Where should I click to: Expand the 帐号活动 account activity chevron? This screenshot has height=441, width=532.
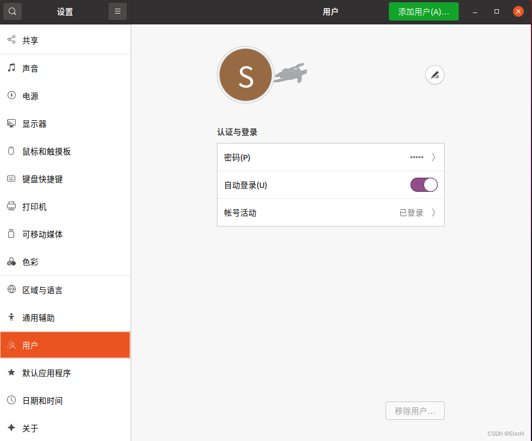(x=433, y=212)
